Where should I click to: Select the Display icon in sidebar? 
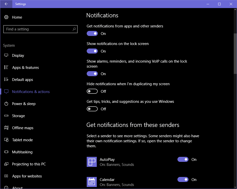(x=6, y=55)
